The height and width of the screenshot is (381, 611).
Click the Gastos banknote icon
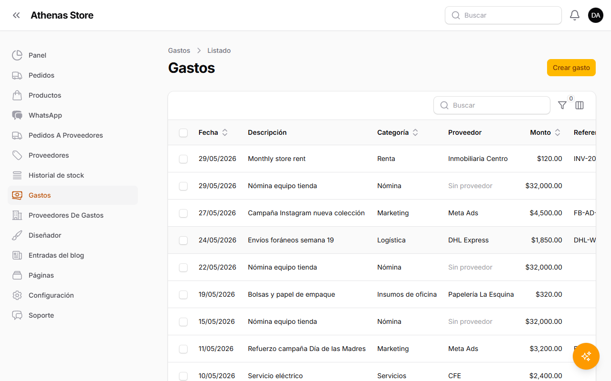pos(17,195)
